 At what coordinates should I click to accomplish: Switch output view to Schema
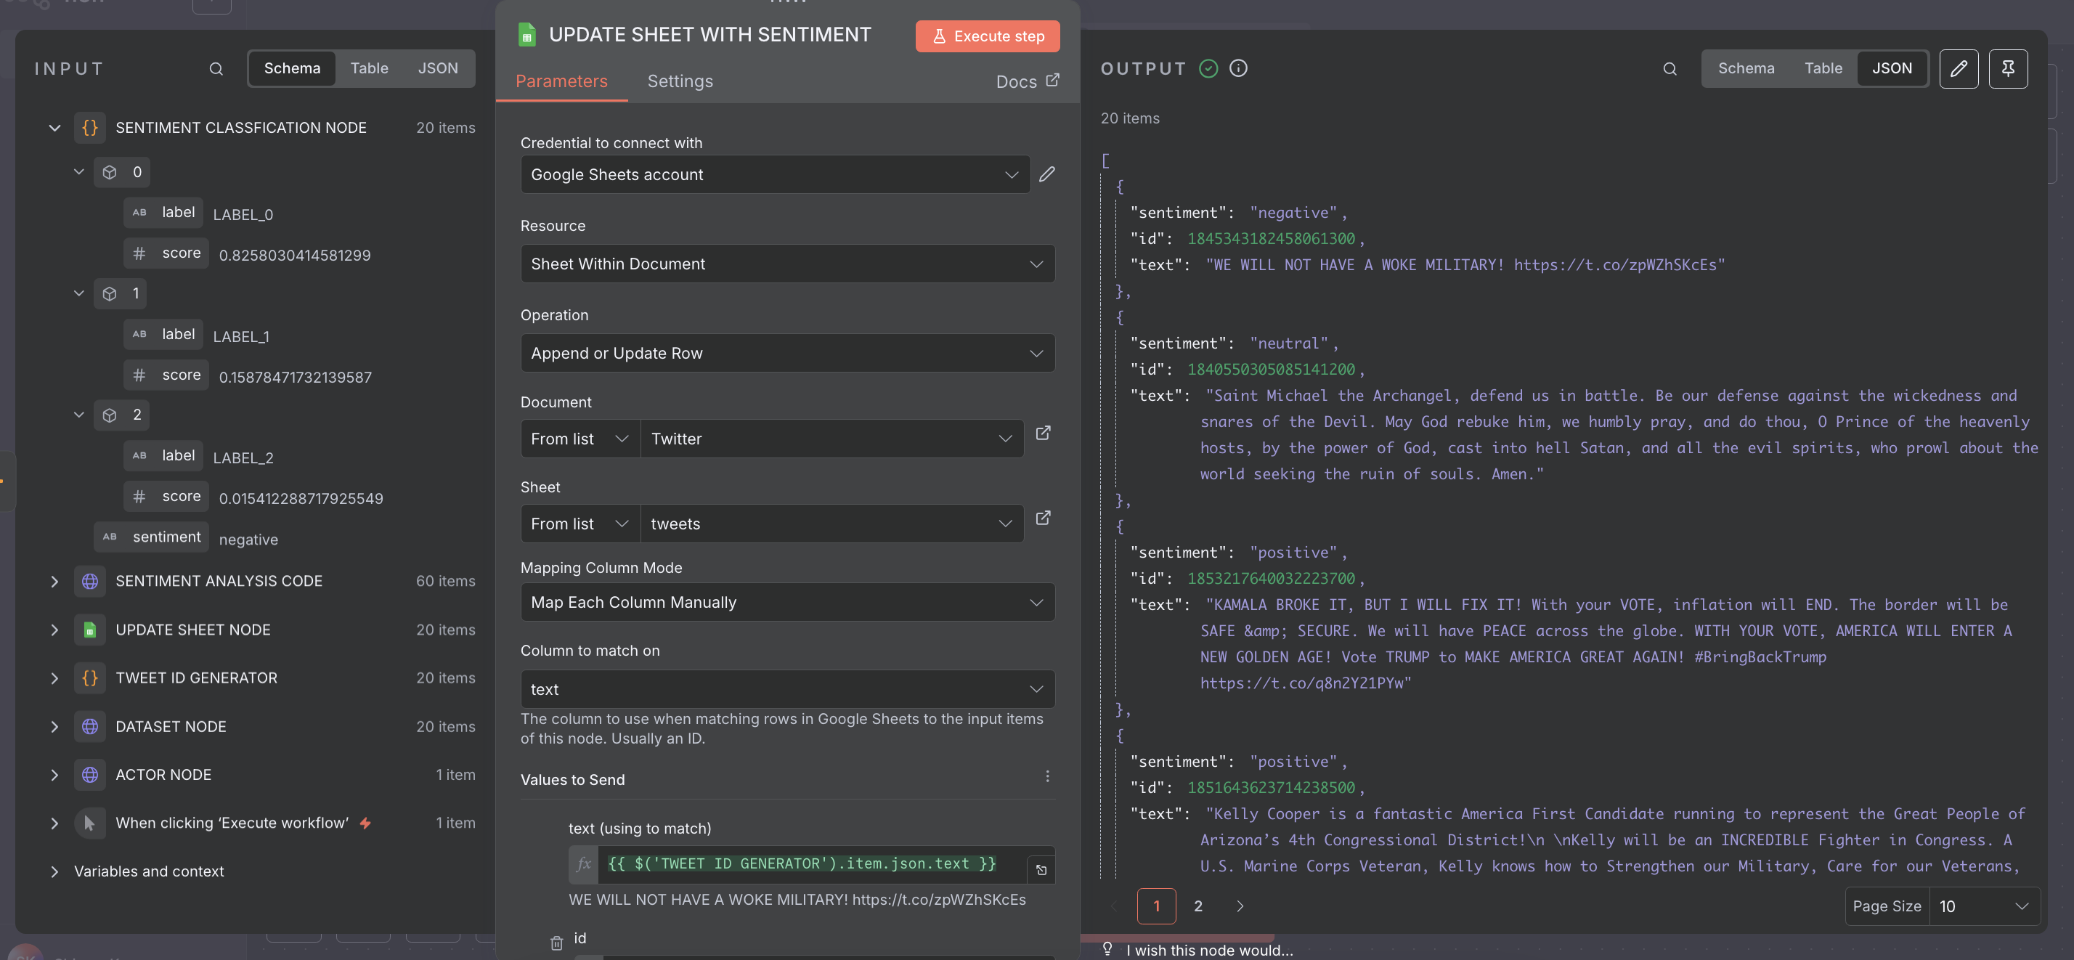click(x=1746, y=68)
